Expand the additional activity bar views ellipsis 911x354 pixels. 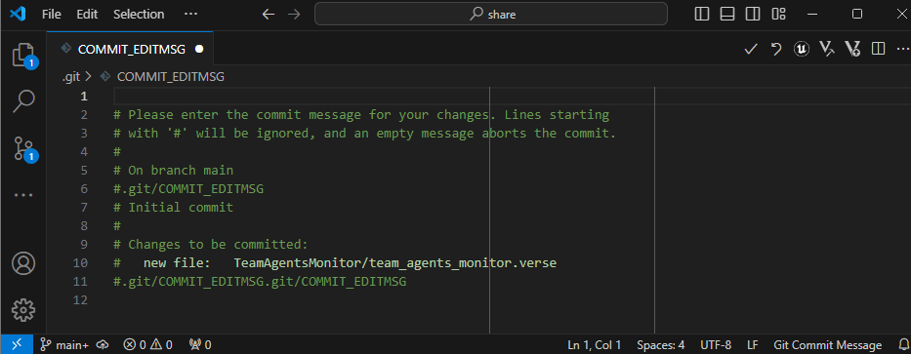pyautogui.click(x=23, y=195)
